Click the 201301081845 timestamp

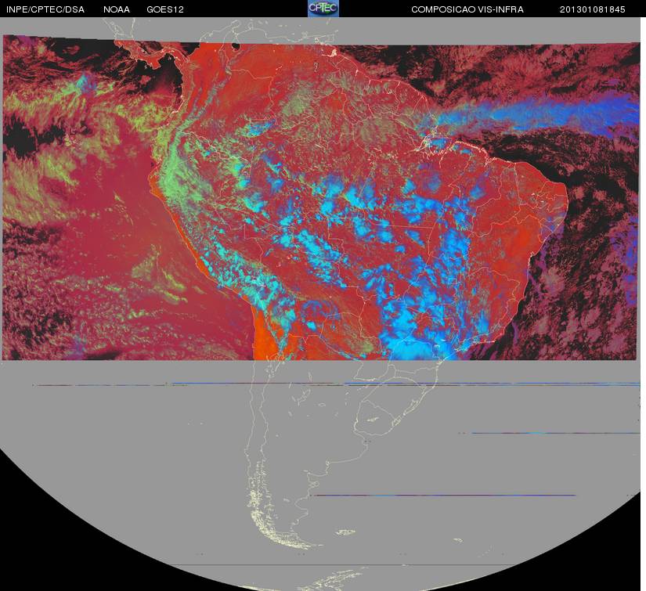tap(593, 9)
